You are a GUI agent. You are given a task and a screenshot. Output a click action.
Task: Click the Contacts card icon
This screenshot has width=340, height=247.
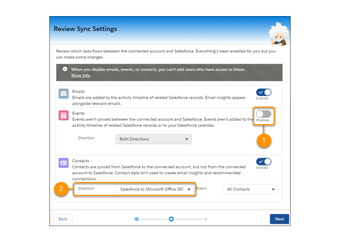64,164
